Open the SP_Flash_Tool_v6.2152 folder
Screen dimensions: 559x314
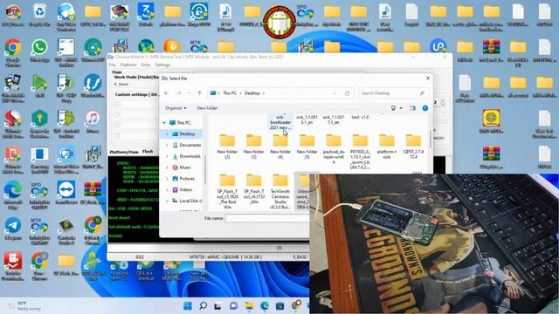coord(254,188)
